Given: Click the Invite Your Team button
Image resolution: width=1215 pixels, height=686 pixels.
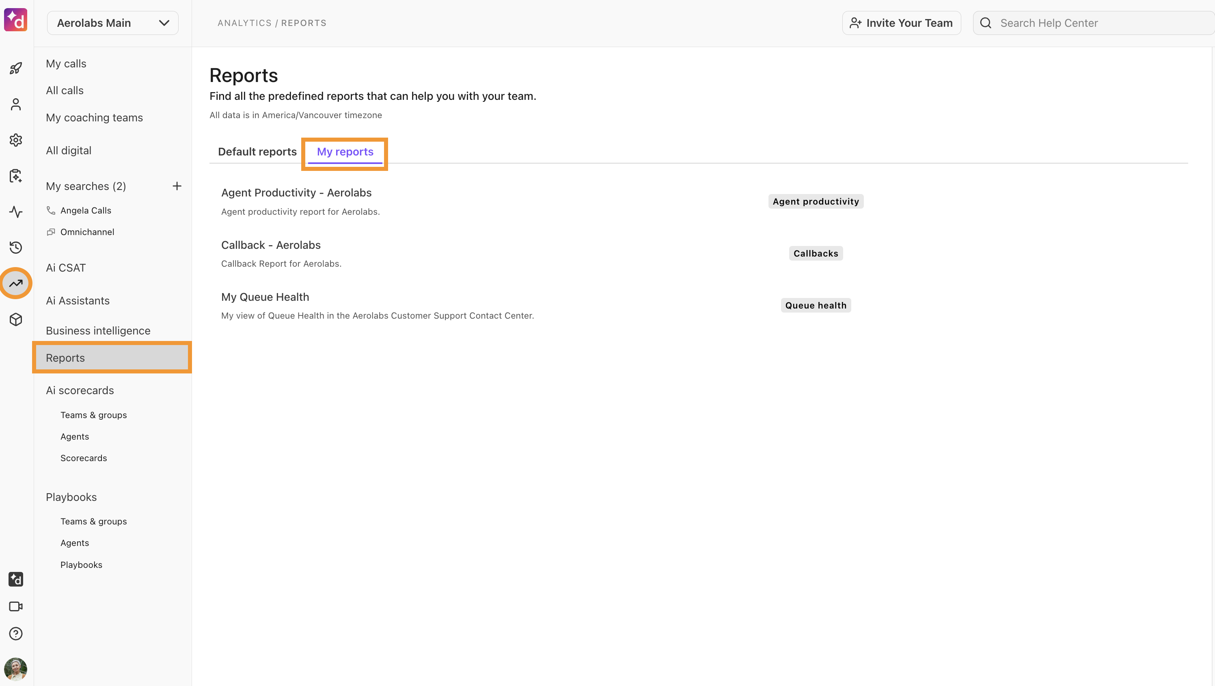Looking at the screenshot, I should [901, 23].
